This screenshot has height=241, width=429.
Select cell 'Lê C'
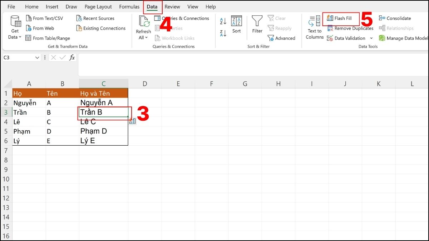pyautogui.click(x=104, y=122)
